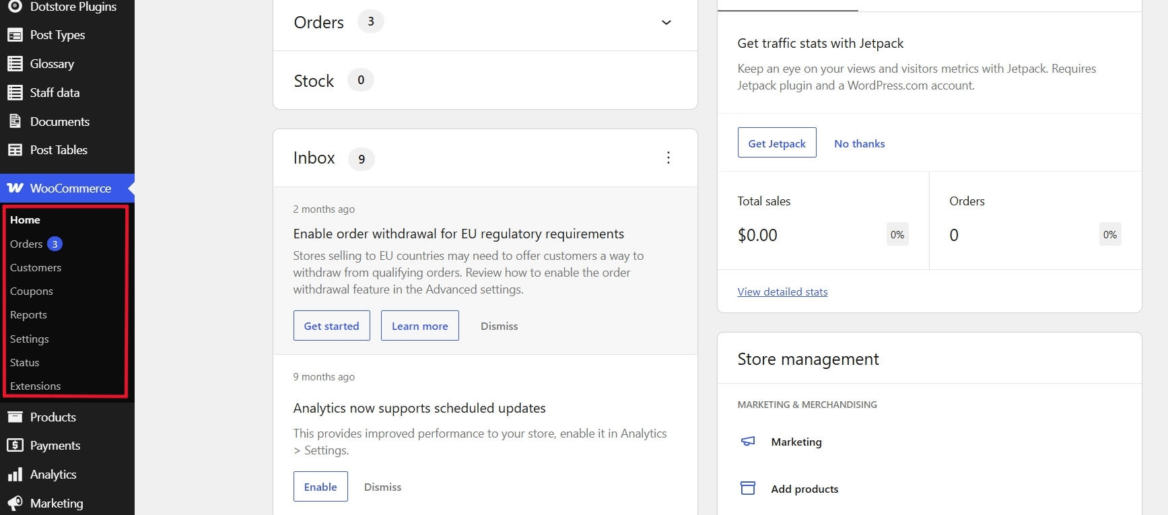The image size is (1168, 515).
Task: Click the megaphone icon in Store management
Action: click(748, 442)
